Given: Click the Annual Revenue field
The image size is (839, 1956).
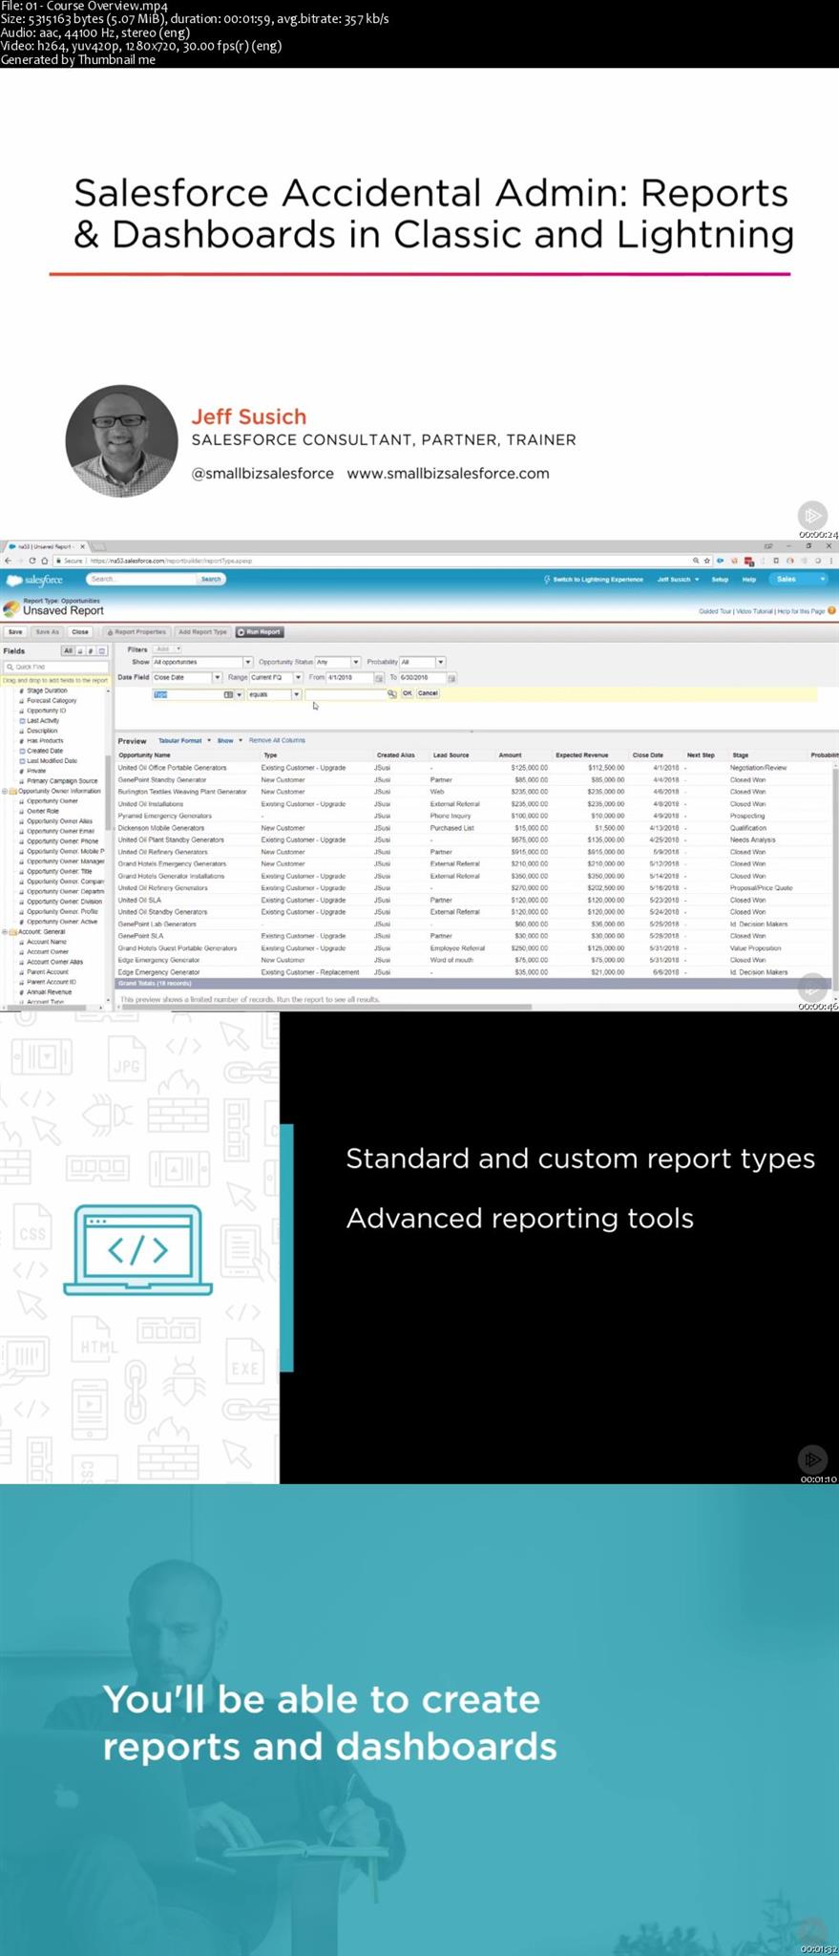Looking at the screenshot, I should 49,991.
